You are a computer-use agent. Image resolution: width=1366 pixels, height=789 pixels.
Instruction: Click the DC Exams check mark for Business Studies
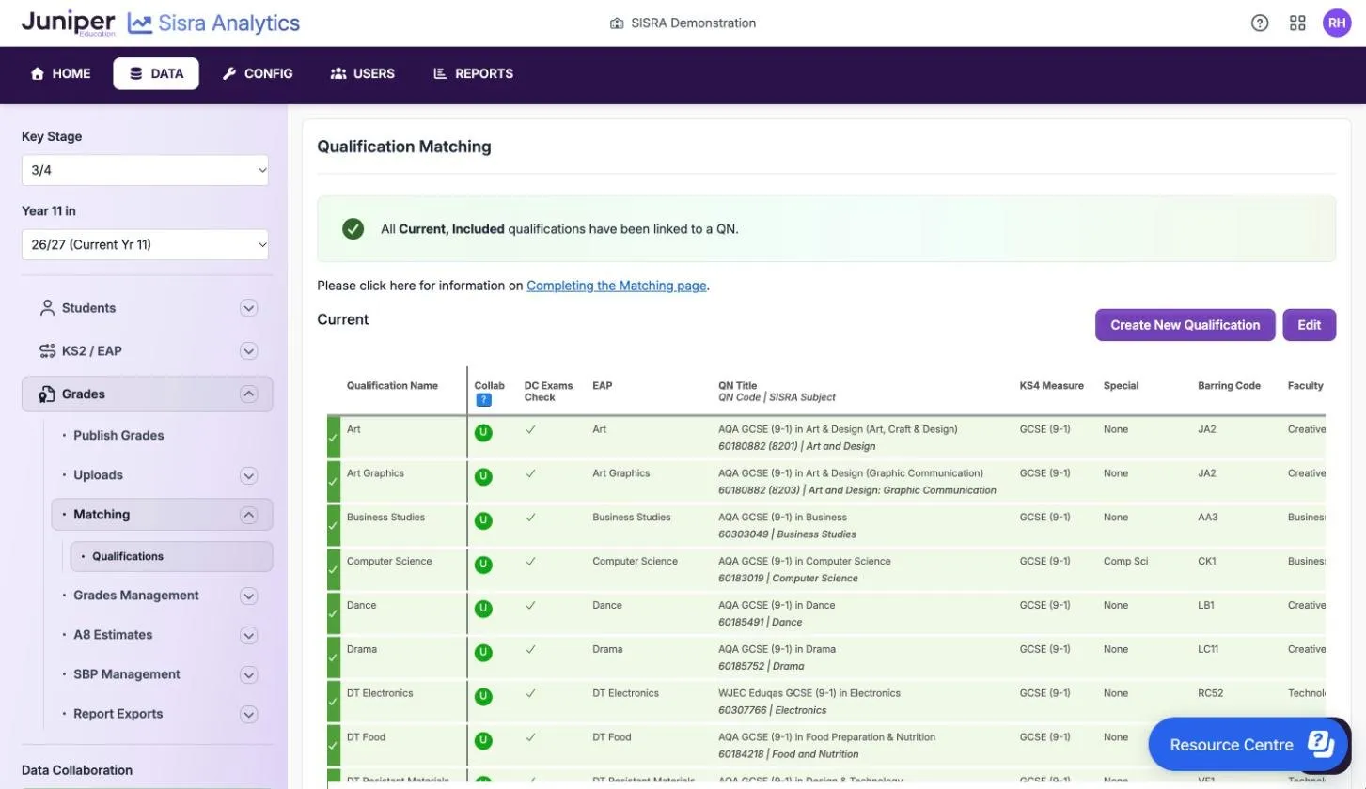[x=530, y=518]
